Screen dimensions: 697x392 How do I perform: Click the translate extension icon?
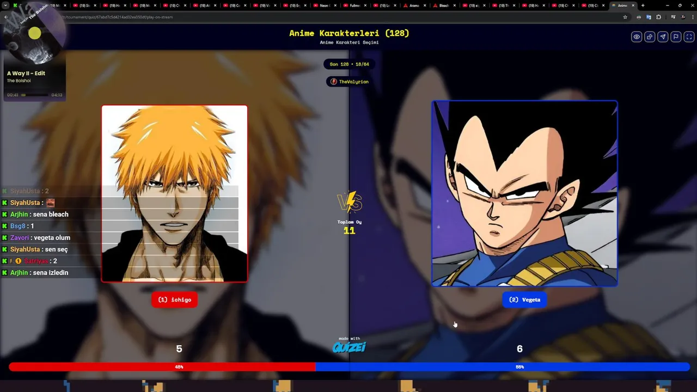tap(649, 17)
